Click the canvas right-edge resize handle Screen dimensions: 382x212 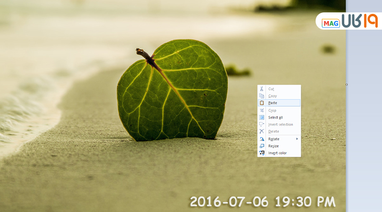coord(346,85)
